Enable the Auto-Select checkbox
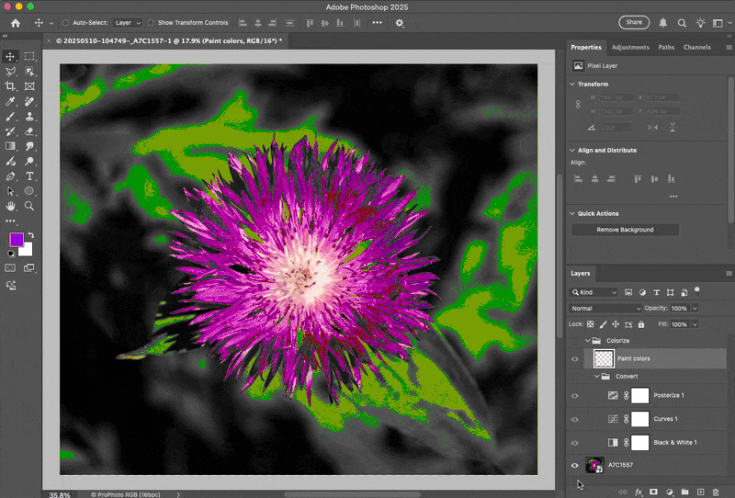The image size is (735, 498). click(x=65, y=22)
